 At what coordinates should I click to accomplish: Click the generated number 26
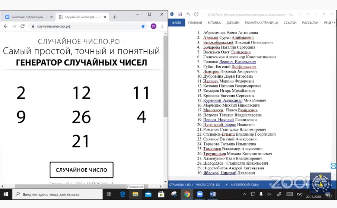pos(81,117)
